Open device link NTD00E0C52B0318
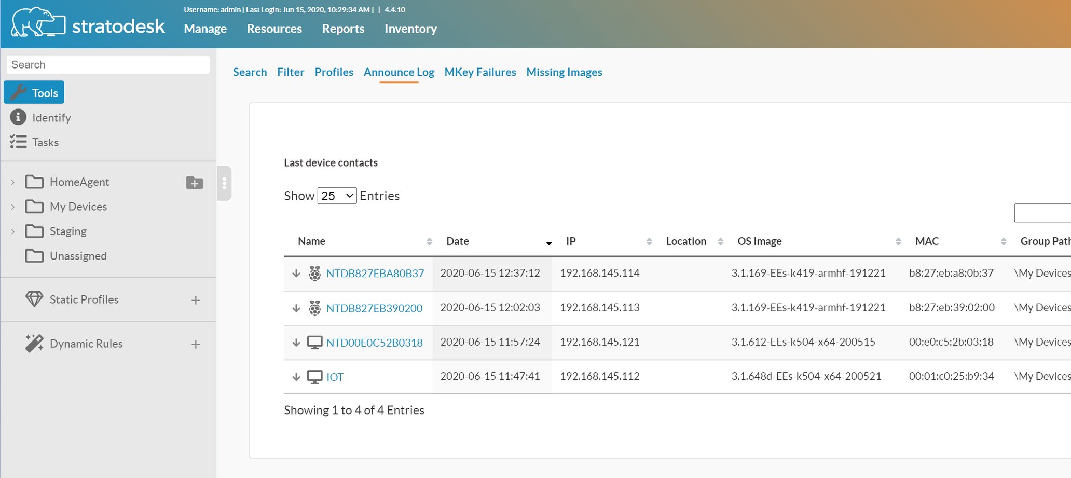Viewport: 1071px width, 478px height. point(374,343)
